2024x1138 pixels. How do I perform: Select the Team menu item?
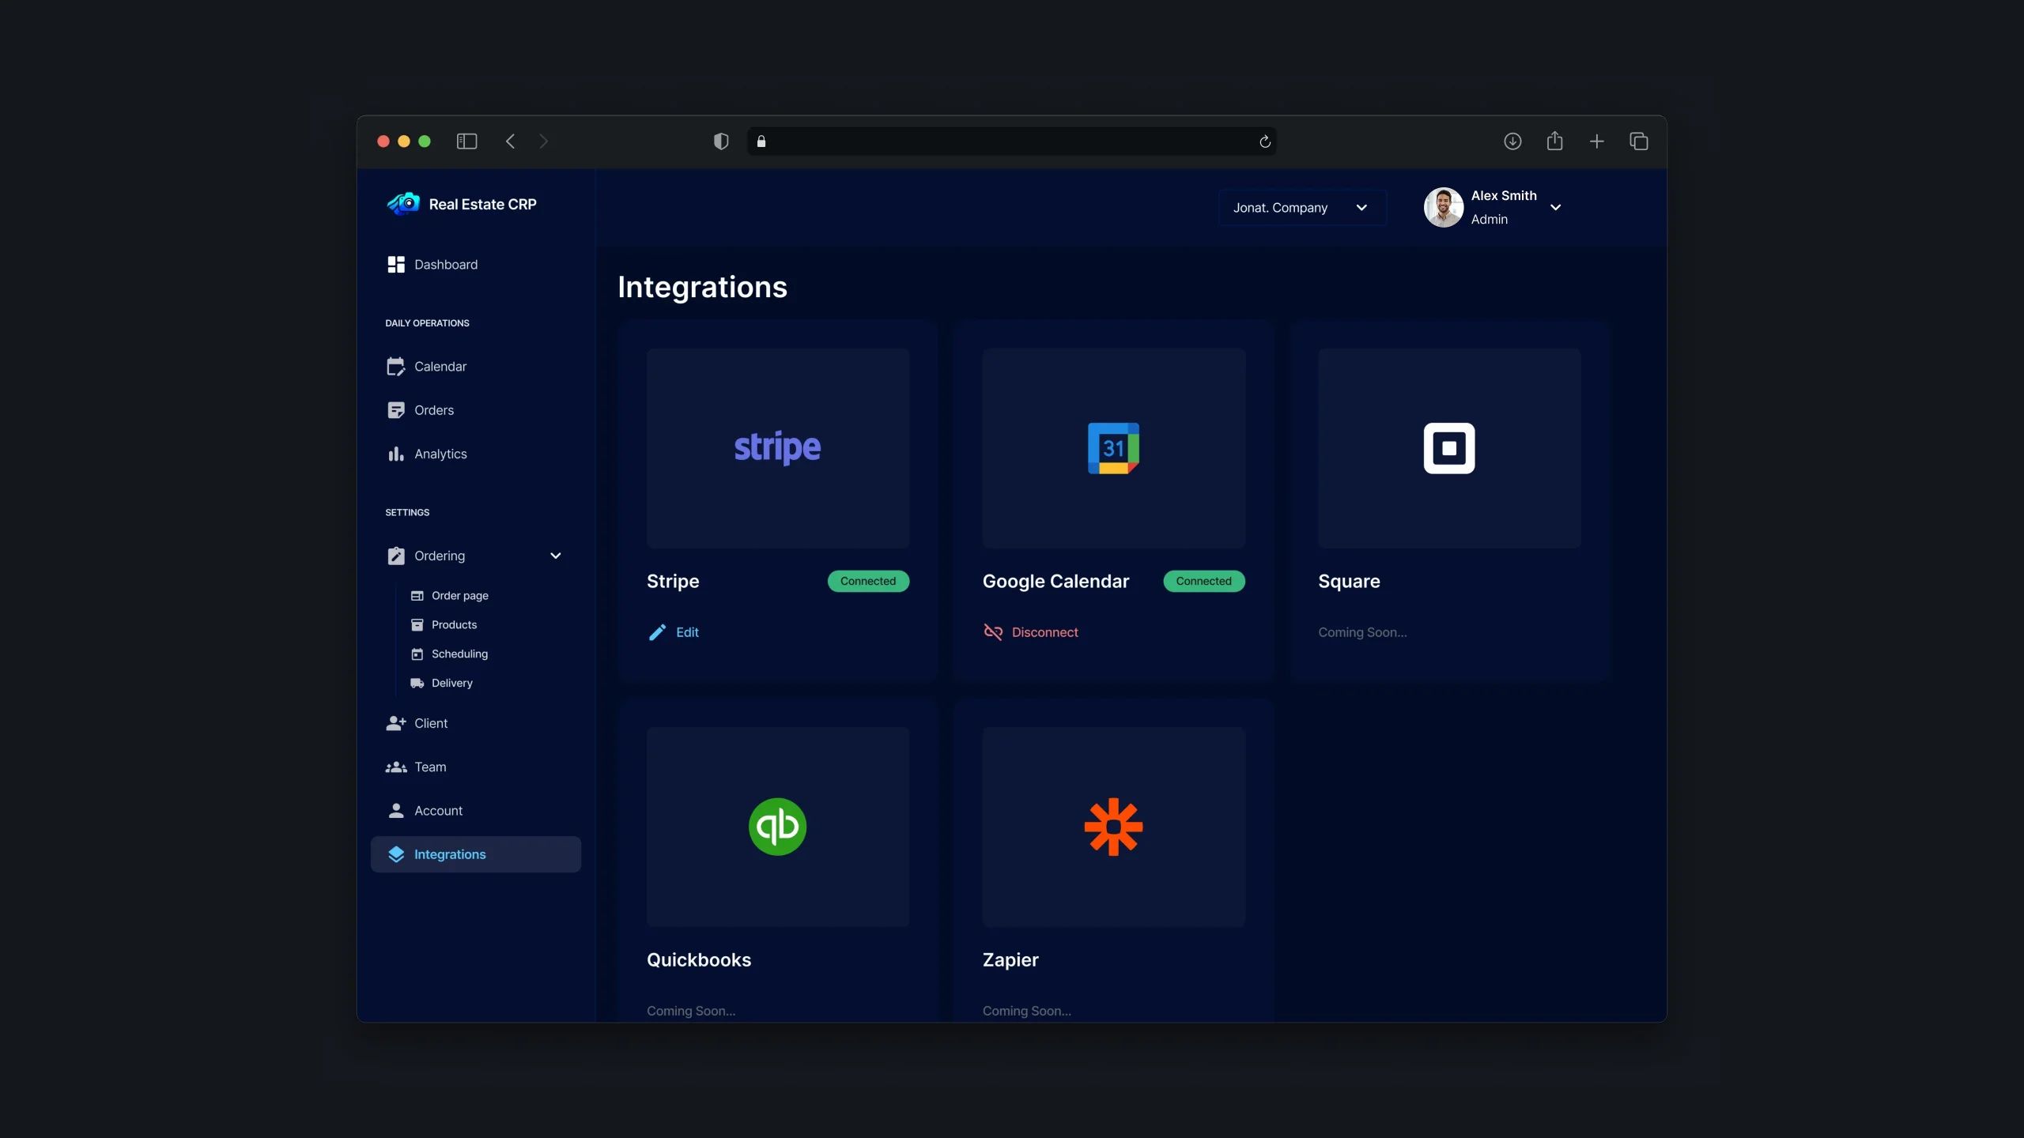[x=476, y=767]
